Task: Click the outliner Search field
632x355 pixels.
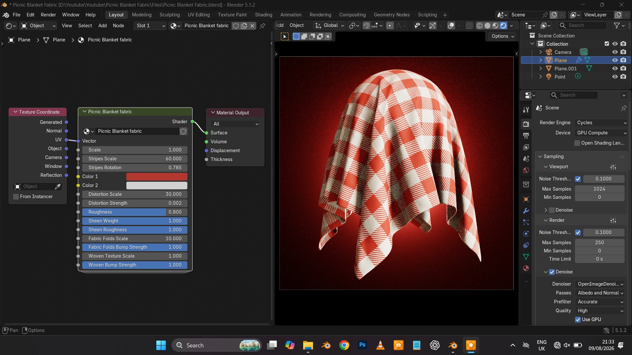Action: click(583, 26)
